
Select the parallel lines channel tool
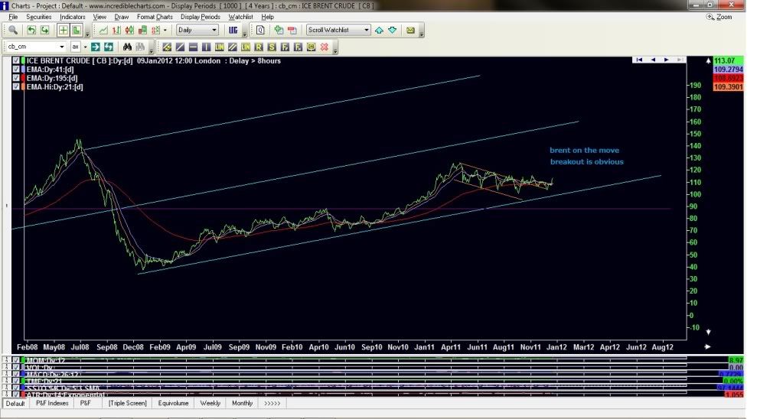point(232,47)
